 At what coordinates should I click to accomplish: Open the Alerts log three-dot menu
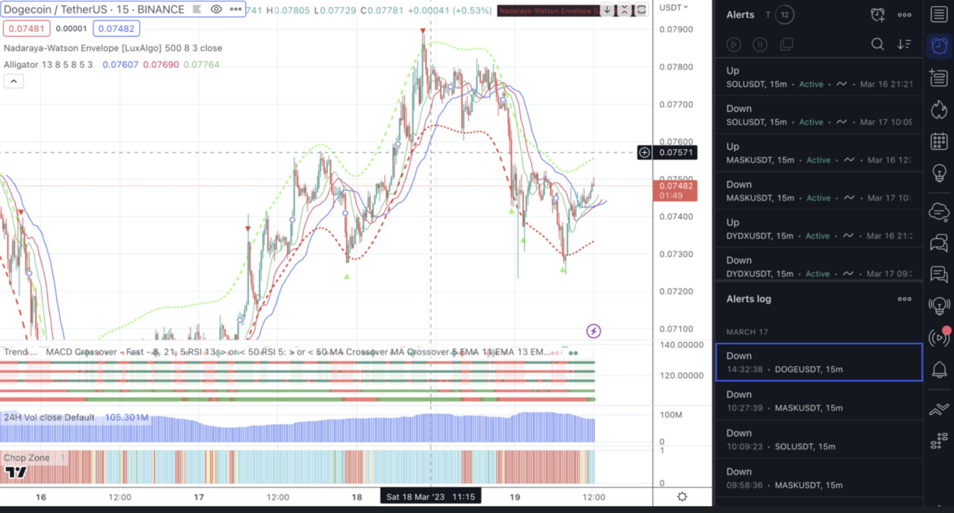point(905,299)
